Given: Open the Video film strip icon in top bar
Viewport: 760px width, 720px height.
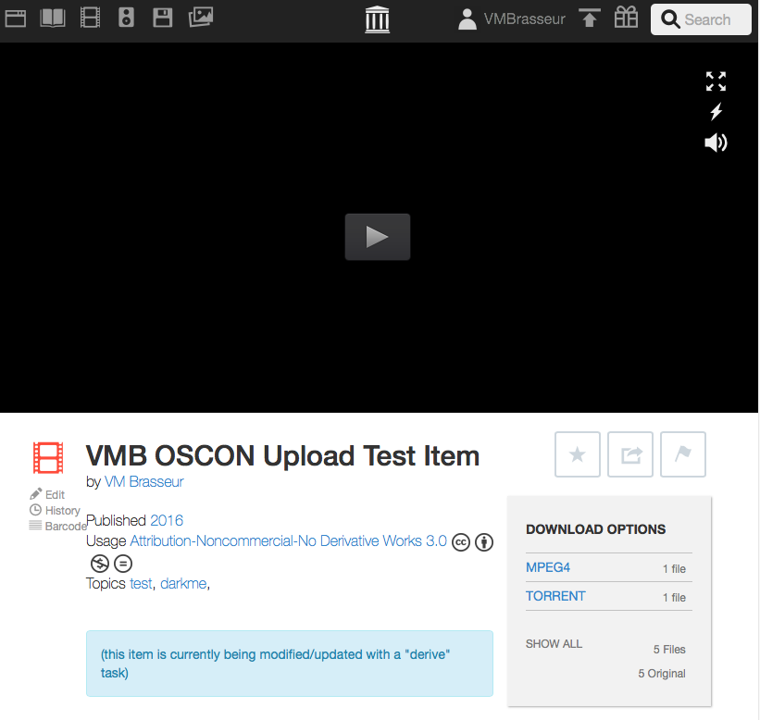Looking at the screenshot, I should (x=90, y=19).
